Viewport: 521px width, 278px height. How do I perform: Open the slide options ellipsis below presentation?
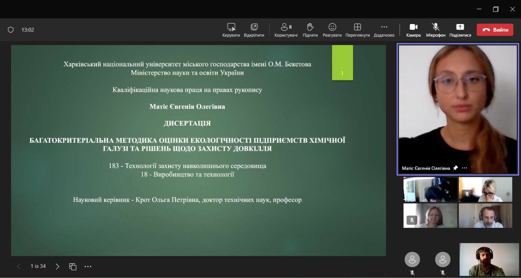[x=88, y=267]
